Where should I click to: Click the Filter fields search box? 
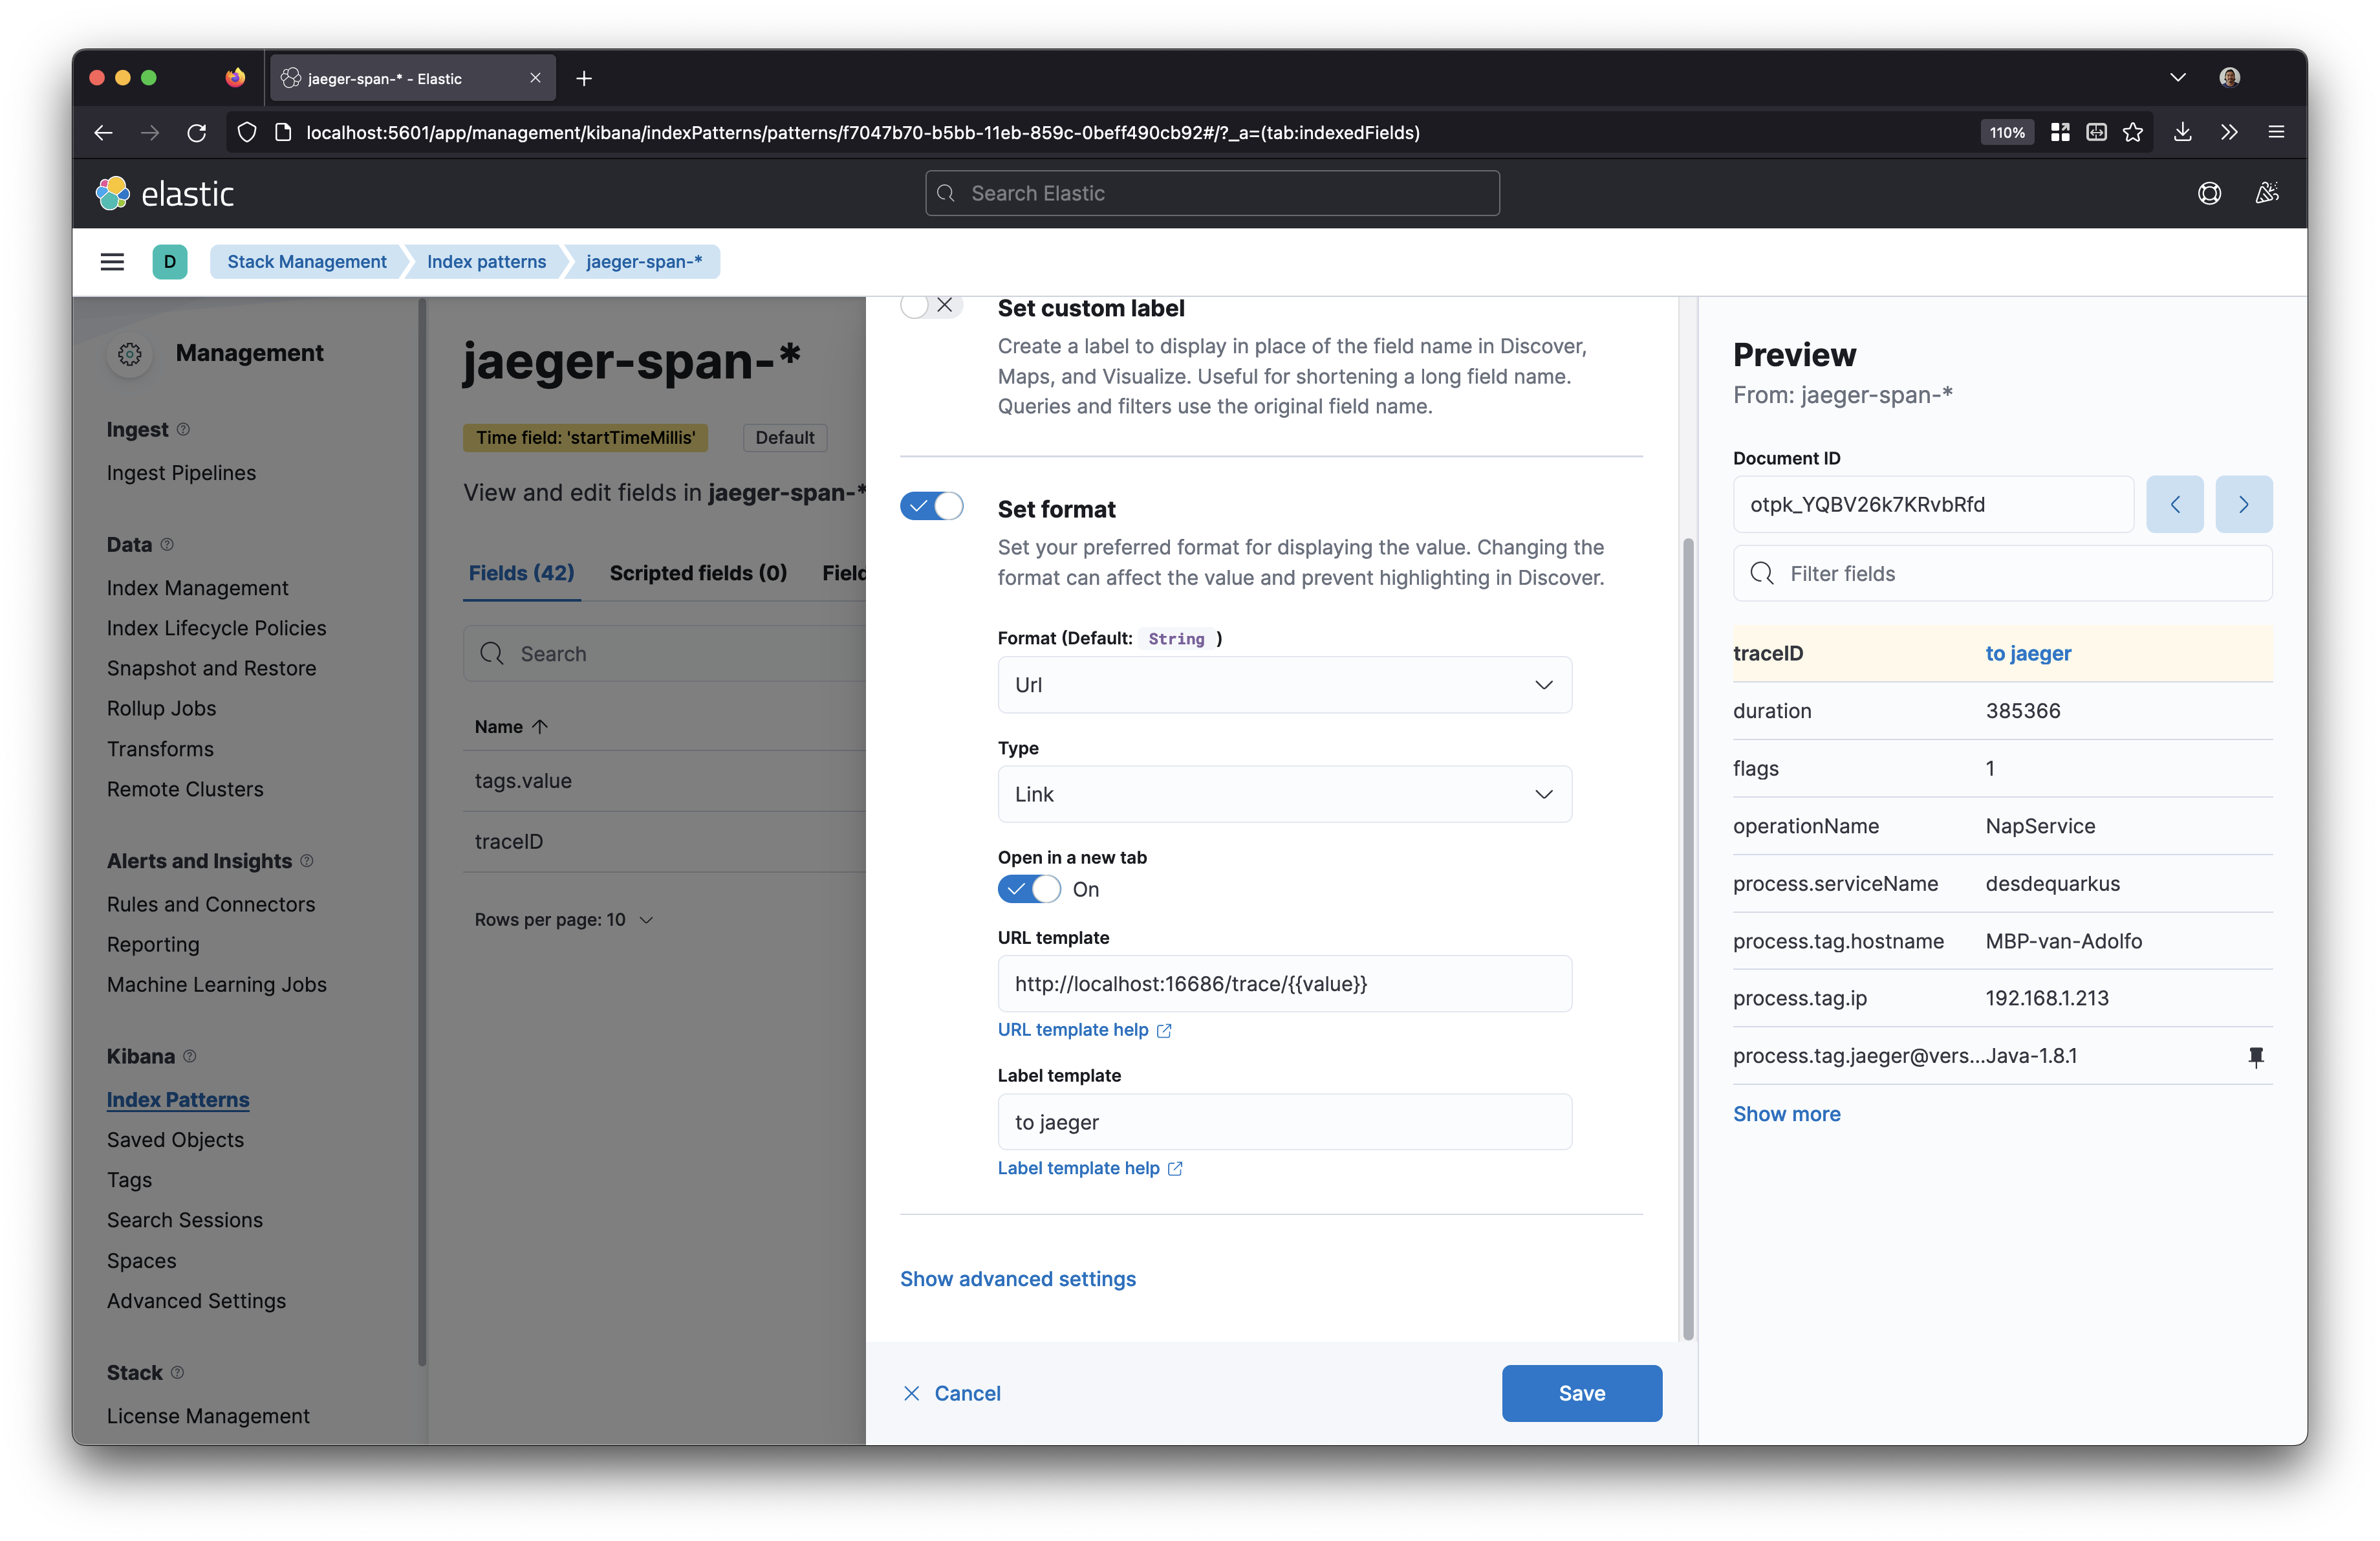(2002, 573)
